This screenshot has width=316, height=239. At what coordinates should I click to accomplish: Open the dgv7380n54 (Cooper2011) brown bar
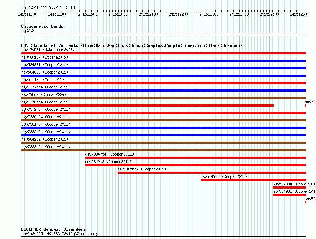pos(163,120)
